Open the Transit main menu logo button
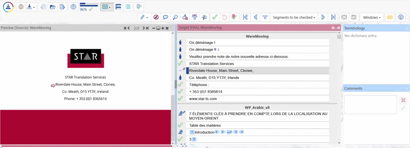This screenshot has width=410, height=148. click(x=8, y=7)
